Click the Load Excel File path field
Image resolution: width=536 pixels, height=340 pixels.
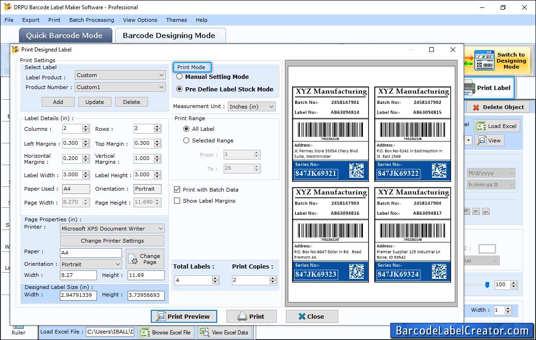pos(110,332)
